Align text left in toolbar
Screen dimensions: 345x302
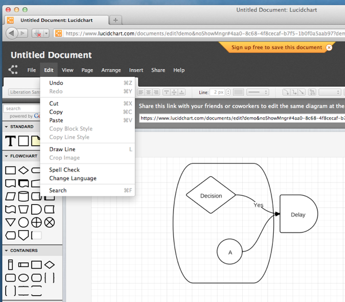pyautogui.click(x=141, y=92)
